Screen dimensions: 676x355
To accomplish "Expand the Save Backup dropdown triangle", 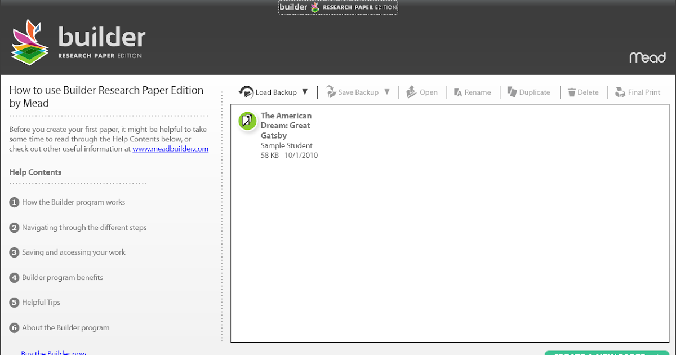I will point(387,92).
